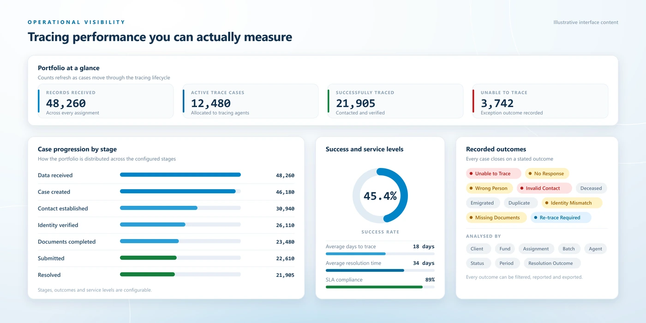Click the value 26,110 in Identity verified row
Screen dimensions: 646x323
pos(285,225)
